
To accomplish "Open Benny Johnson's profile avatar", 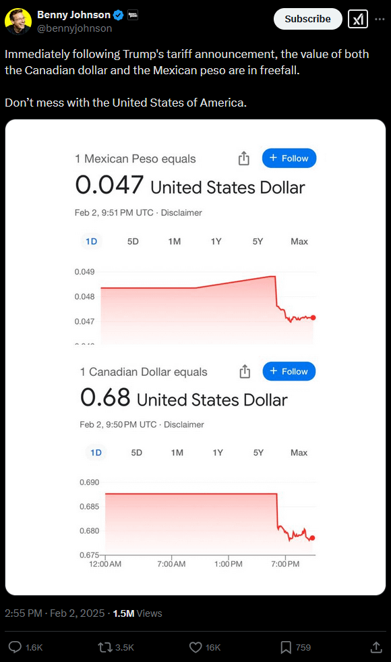I will point(18,21).
